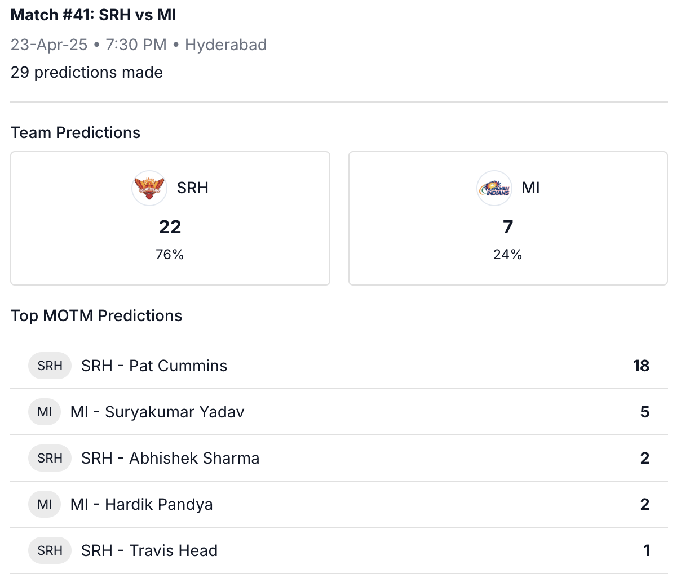Click the Team Predictions heading
681x587 pixels.
(x=76, y=132)
